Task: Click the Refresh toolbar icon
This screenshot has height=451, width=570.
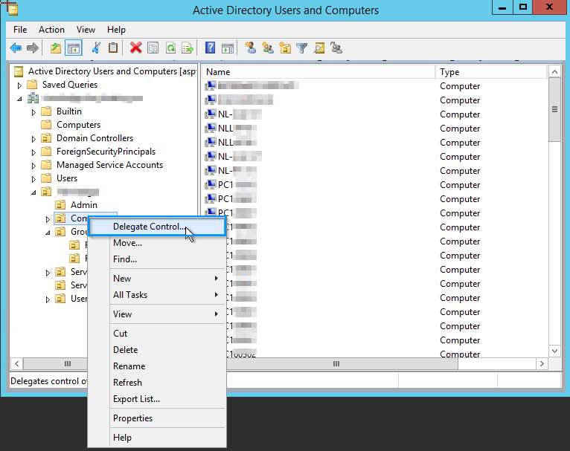Action: click(170, 48)
